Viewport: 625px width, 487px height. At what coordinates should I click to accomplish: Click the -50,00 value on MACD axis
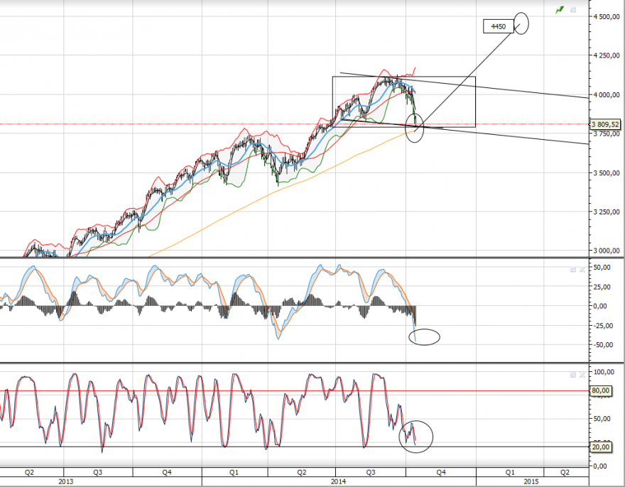pyautogui.click(x=602, y=345)
